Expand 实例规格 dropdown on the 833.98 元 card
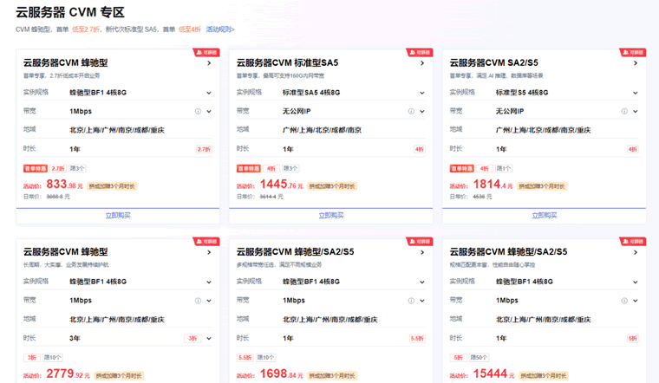 (x=209, y=93)
